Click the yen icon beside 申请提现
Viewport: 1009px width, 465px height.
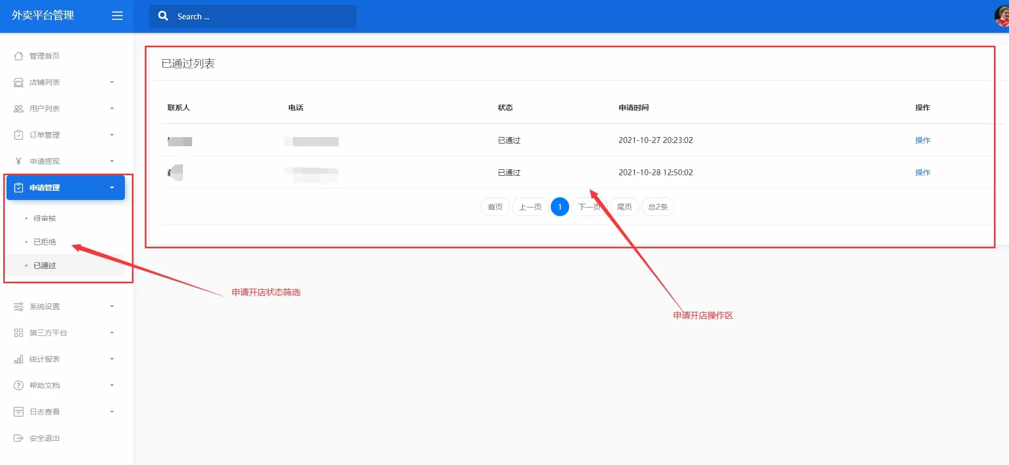click(18, 161)
